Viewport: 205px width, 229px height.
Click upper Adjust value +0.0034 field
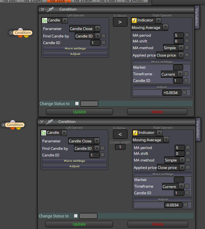click(x=172, y=92)
